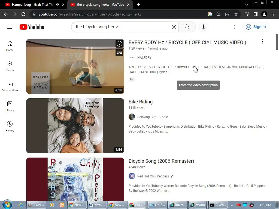The width and height of the screenshot is (279, 209).
Task: Close the Hampenberg tab
Action: click(63, 5)
